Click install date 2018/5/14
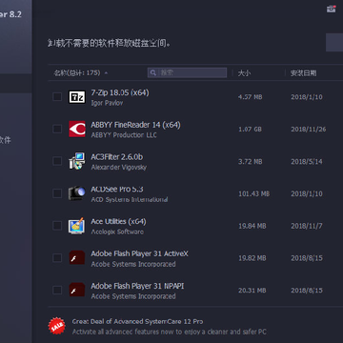The height and width of the screenshot is (343, 343). coord(307,162)
